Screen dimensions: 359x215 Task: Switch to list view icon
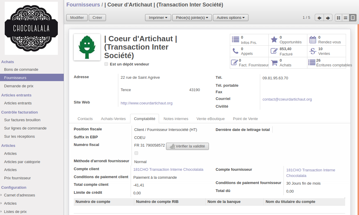coord(345,18)
